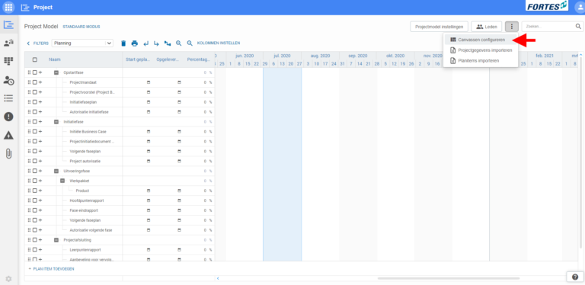The image size is (585, 285).
Task: Open date picker for Projectmandaat start date
Action: [x=149, y=82]
